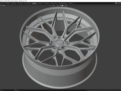Open the snap target options dropdown
The height and width of the screenshot is (91, 121).
[63, 6]
